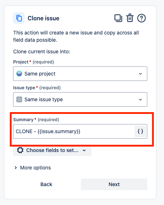164x205 pixels.
Task: Expand Choose fields to set dropdown
Action: [52, 150]
